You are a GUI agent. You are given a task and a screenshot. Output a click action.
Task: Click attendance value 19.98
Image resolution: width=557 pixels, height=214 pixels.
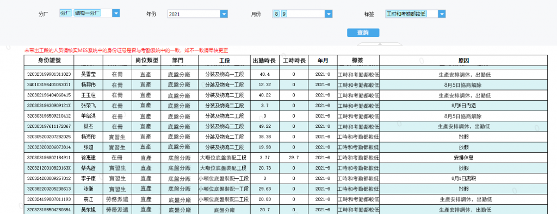265,147
